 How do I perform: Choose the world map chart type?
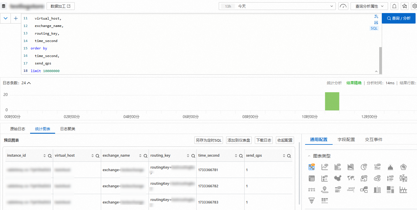point(351,178)
